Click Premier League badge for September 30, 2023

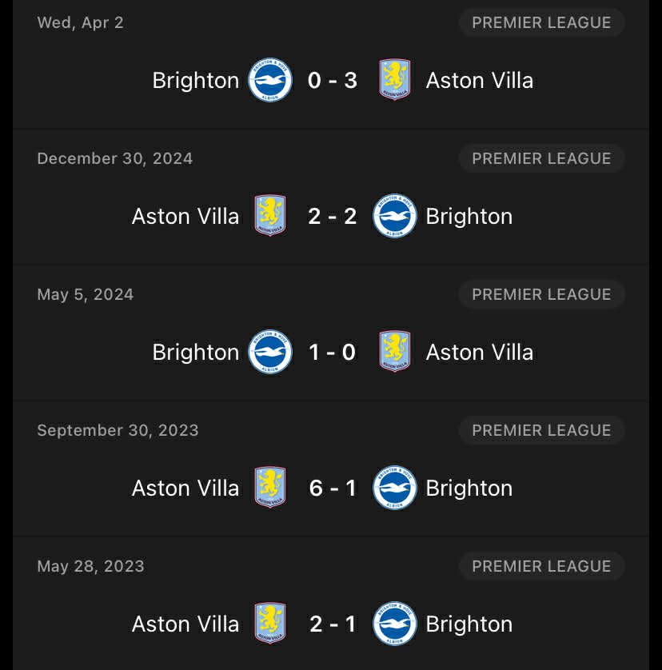(x=541, y=430)
